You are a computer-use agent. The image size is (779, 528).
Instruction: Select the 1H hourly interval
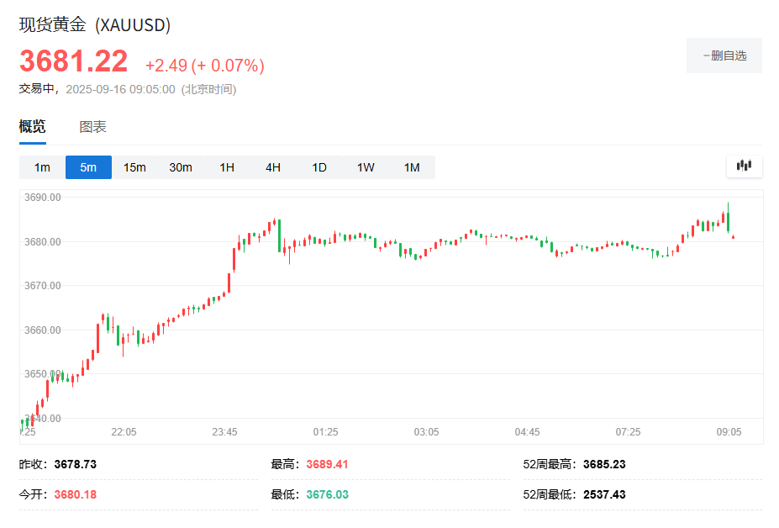point(225,167)
